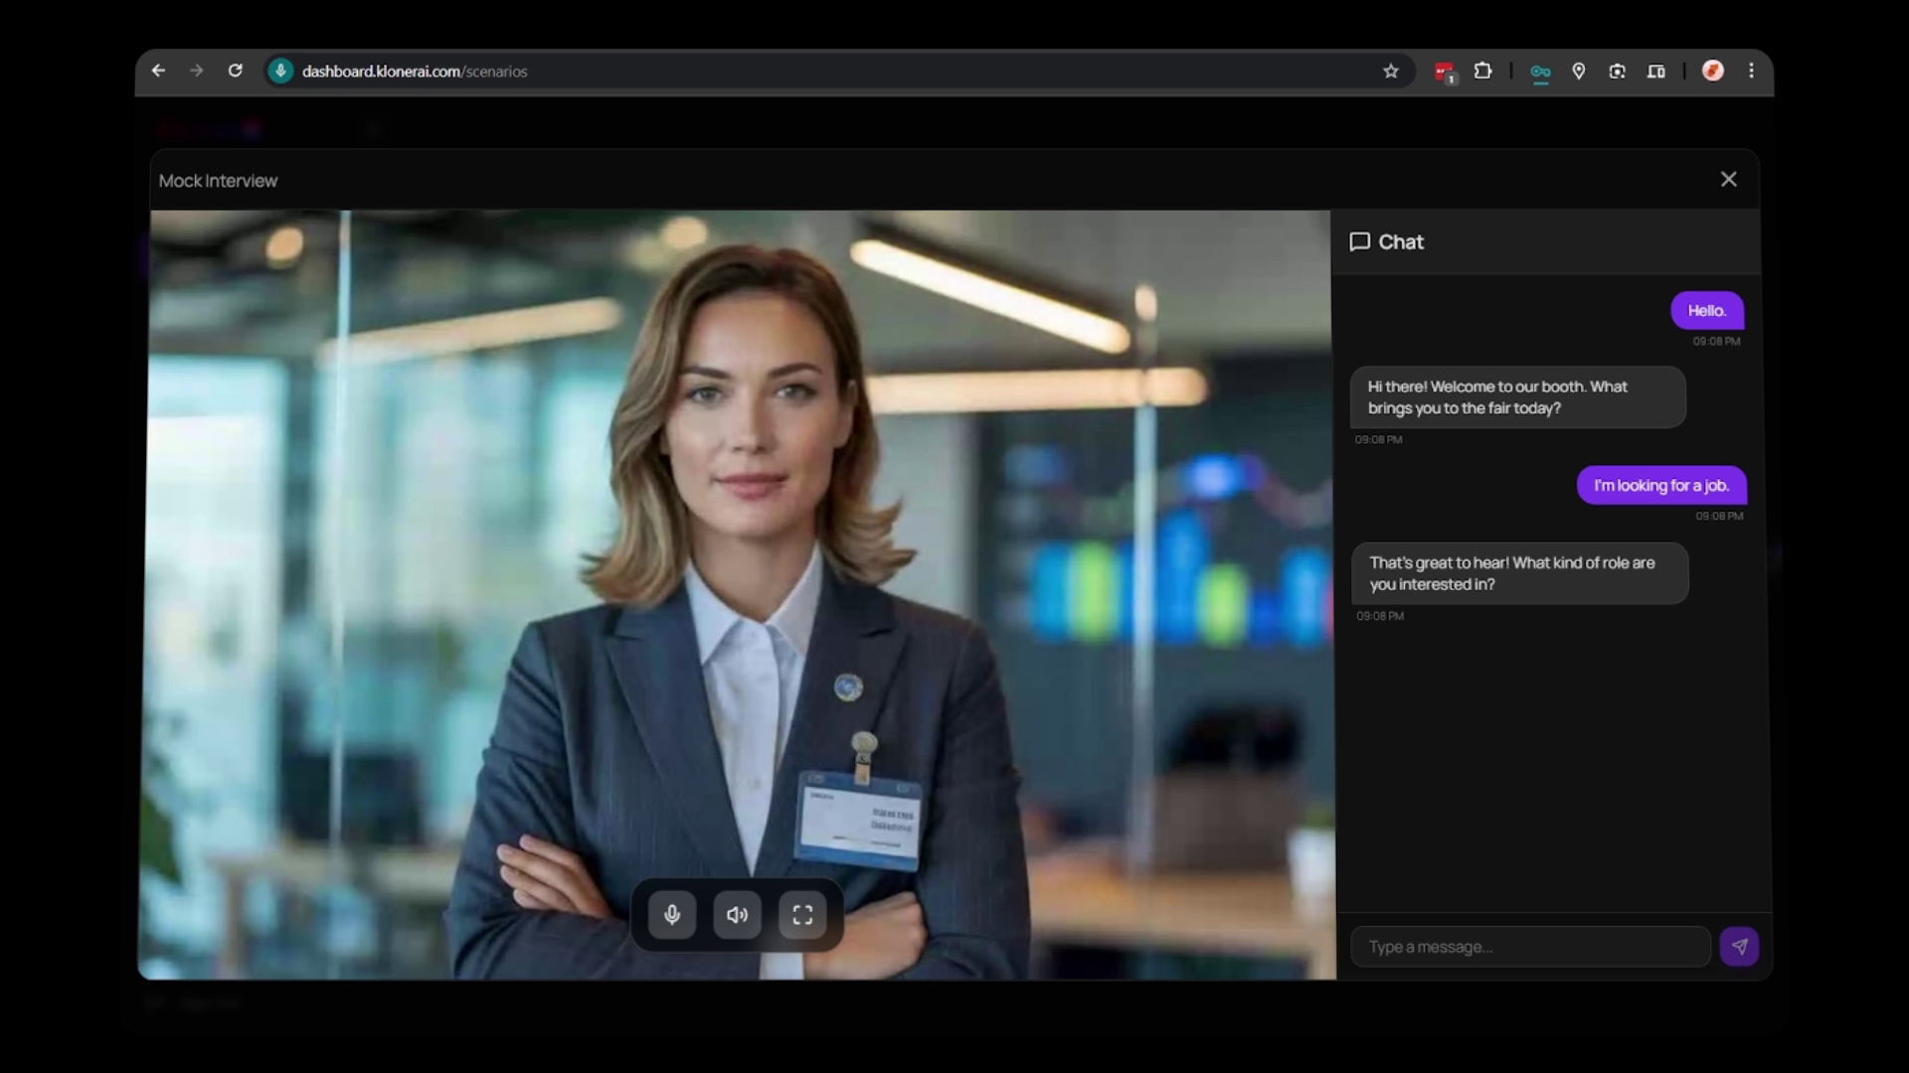
Task: Click the location pin icon in the toolbar
Action: pyautogui.click(x=1580, y=72)
